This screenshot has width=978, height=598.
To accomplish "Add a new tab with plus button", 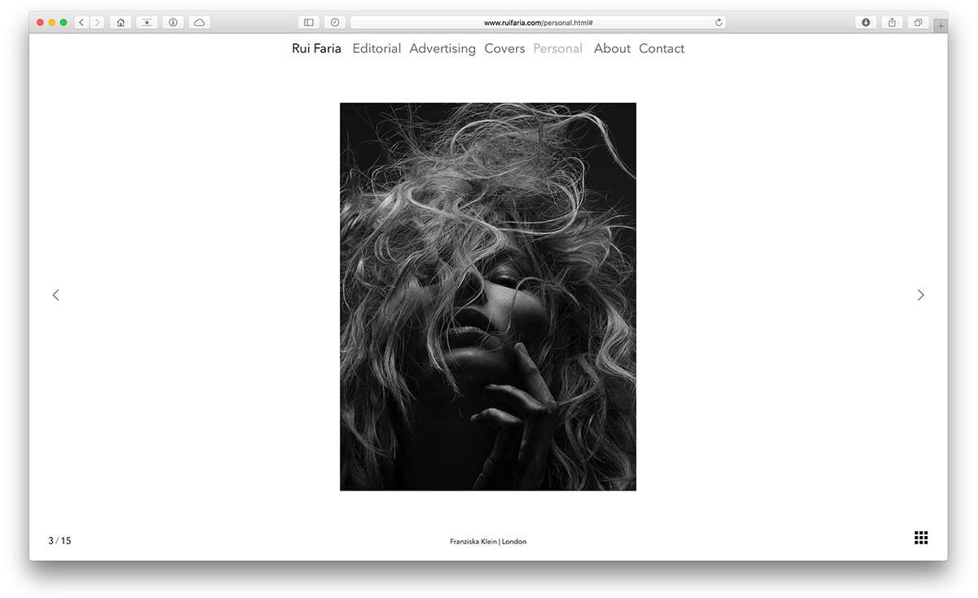I will point(941,26).
